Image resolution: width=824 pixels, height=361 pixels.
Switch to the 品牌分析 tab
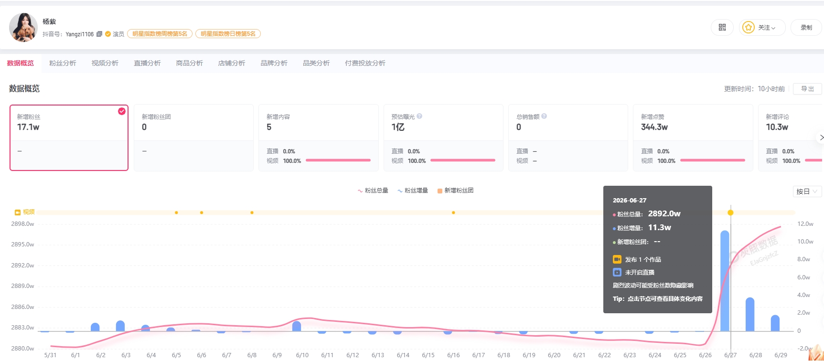coord(274,63)
